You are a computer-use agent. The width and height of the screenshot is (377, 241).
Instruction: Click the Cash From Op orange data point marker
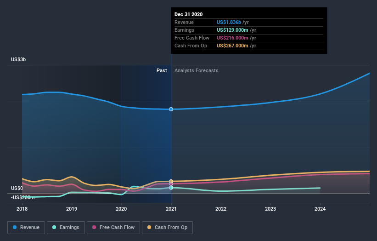[x=171, y=181]
